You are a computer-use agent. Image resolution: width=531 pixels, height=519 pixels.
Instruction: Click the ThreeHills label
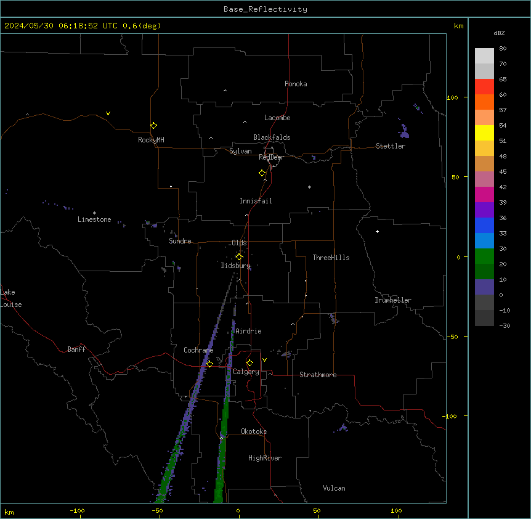(331, 258)
